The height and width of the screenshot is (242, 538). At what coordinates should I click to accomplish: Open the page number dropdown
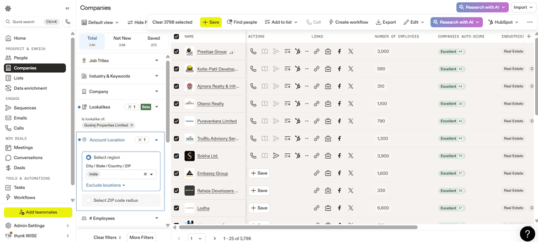[196, 238]
